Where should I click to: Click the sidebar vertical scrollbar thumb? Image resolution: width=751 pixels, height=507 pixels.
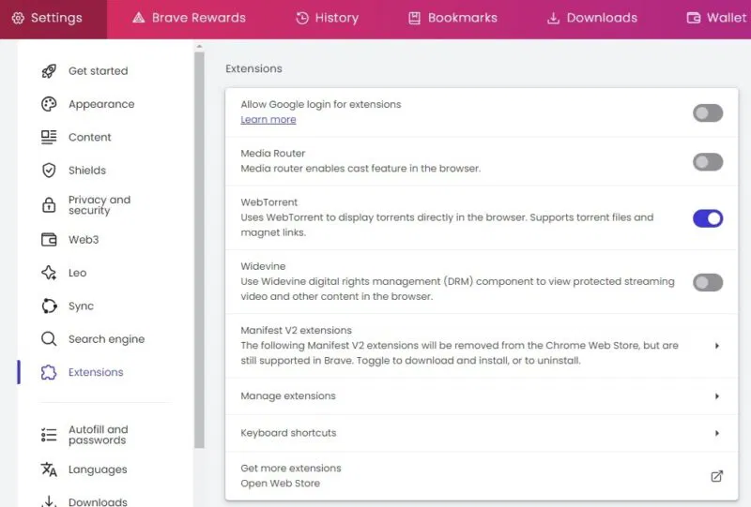[199, 249]
